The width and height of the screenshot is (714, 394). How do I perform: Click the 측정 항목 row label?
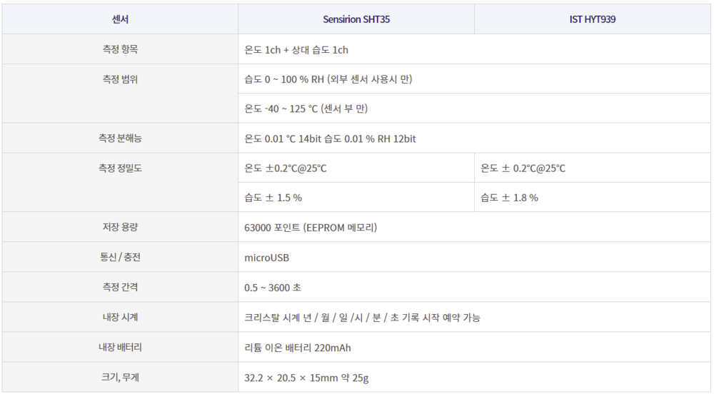coord(120,49)
